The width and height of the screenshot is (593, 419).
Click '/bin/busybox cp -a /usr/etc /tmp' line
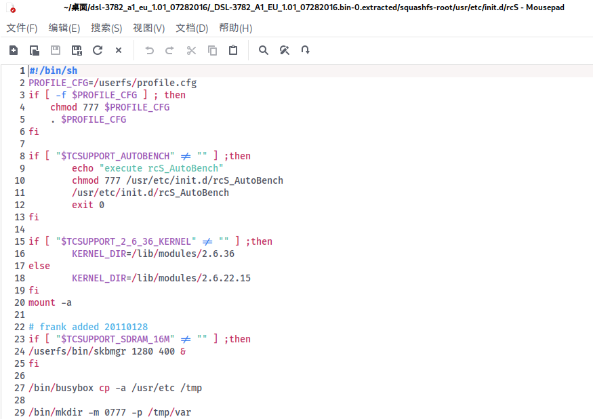click(x=115, y=388)
